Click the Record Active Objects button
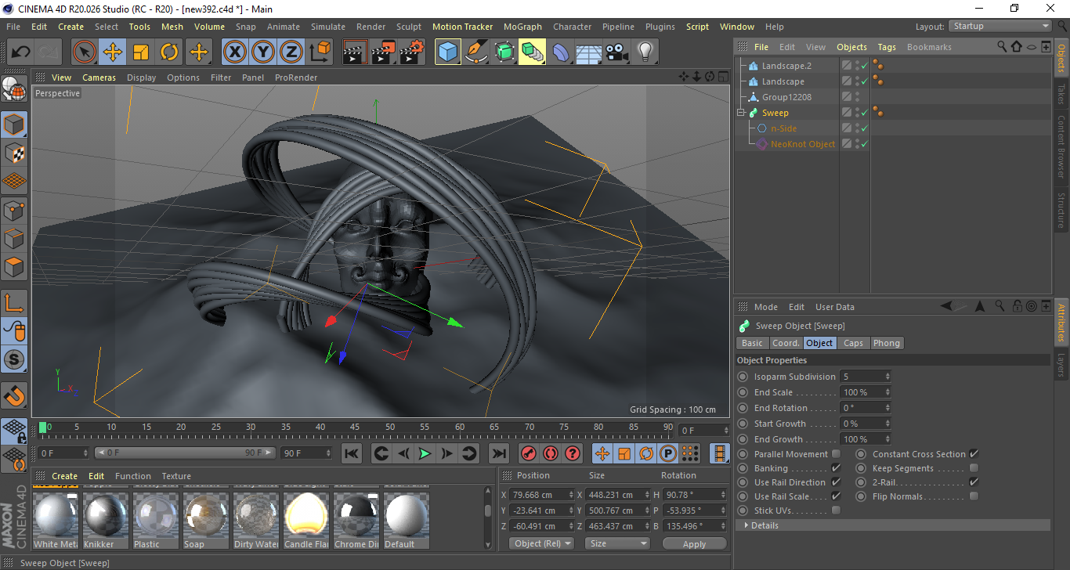This screenshot has height=570, width=1070. [x=528, y=453]
